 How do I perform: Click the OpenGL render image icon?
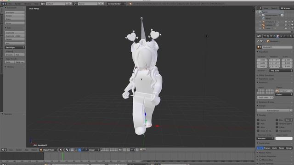point(141,149)
